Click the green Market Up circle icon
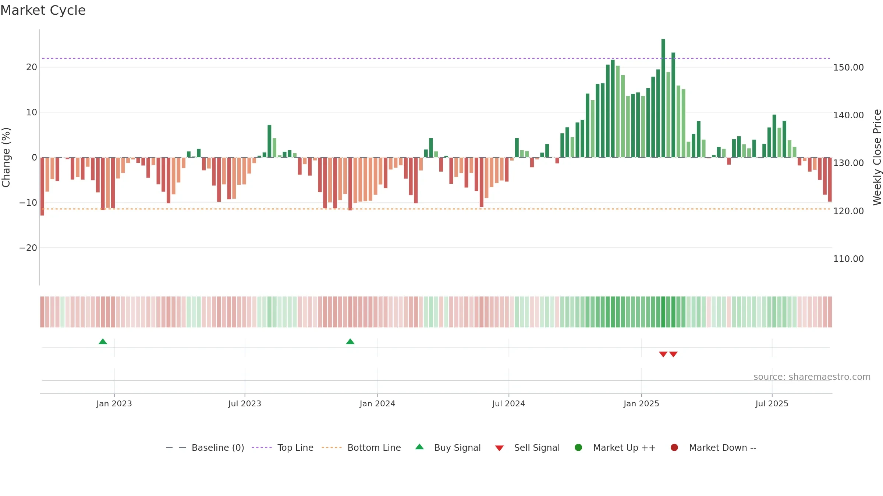Viewport: 883px width, 496px height. pyautogui.click(x=578, y=448)
